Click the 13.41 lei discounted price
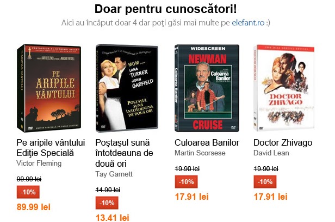The image size is (335, 222). (x=113, y=218)
